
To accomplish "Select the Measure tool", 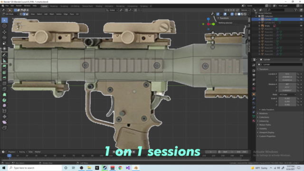I will pos(4,61).
